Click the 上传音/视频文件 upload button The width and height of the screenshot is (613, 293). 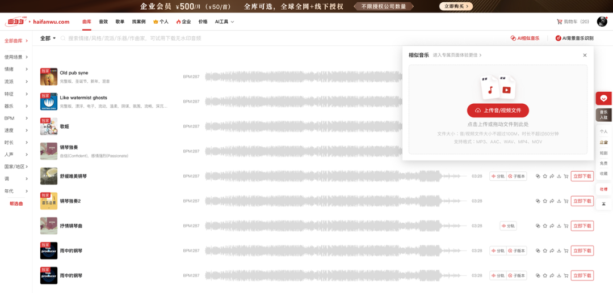click(x=498, y=111)
